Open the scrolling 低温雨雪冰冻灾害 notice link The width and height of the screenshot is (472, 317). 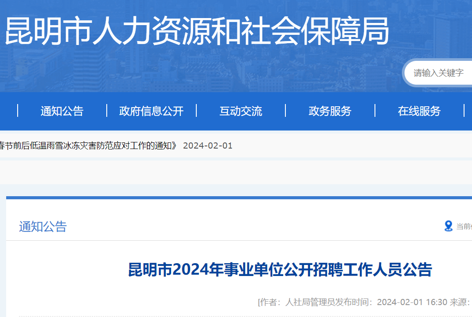88,146
